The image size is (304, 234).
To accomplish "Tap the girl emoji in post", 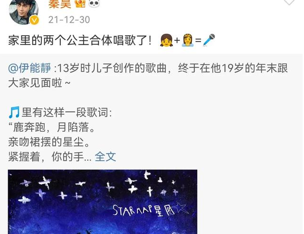I will pos(166,40).
